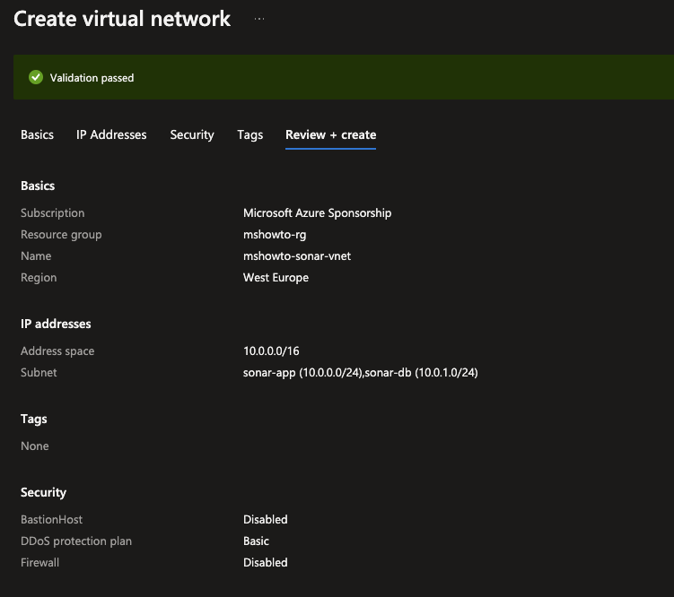
Task: Click the Create virtual network page title
Action: 122,19
